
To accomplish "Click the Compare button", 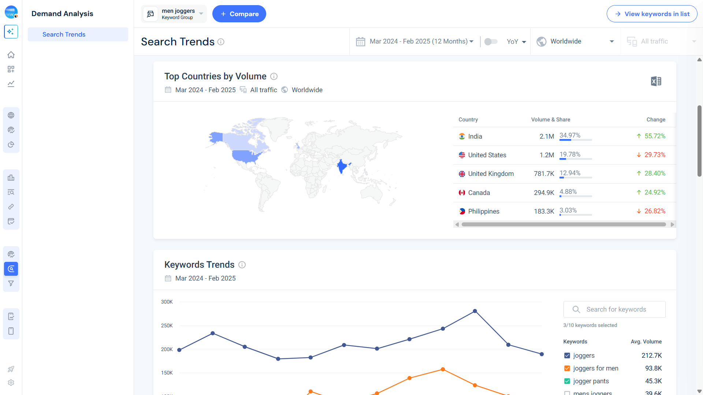I will tap(239, 14).
